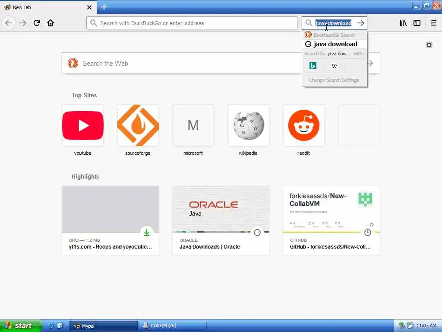Click the history clock on Oracle card
Screen dimensions: 442x332
pos(257,233)
